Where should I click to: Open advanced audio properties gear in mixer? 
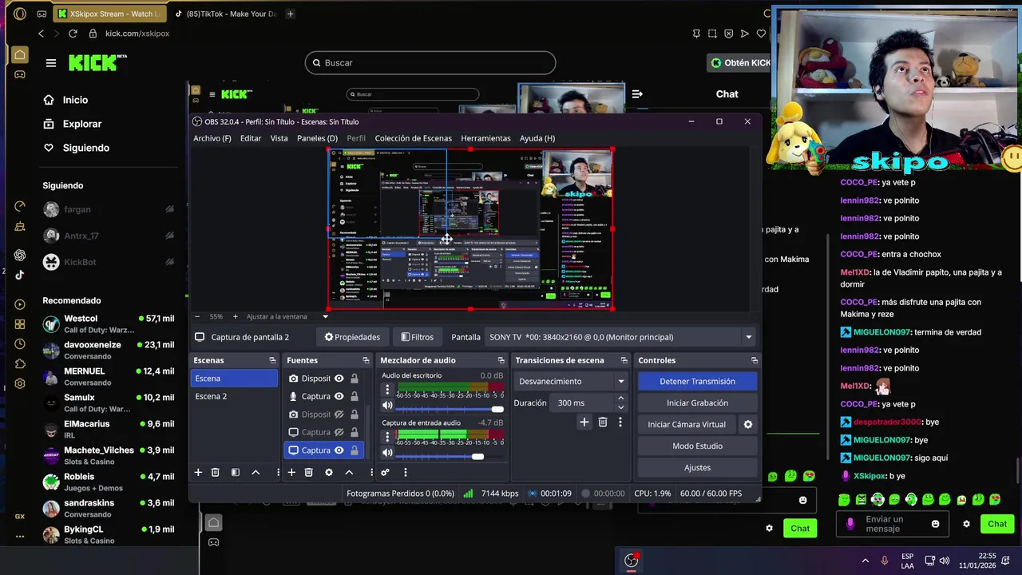coord(385,473)
